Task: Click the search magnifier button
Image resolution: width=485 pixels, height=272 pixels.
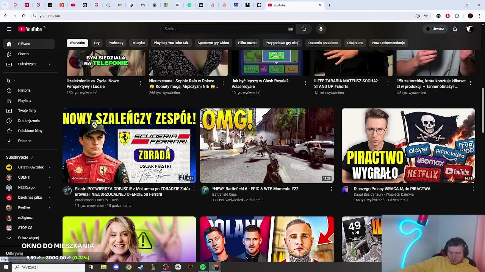Action: pyautogui.click(x=304, y=29)
